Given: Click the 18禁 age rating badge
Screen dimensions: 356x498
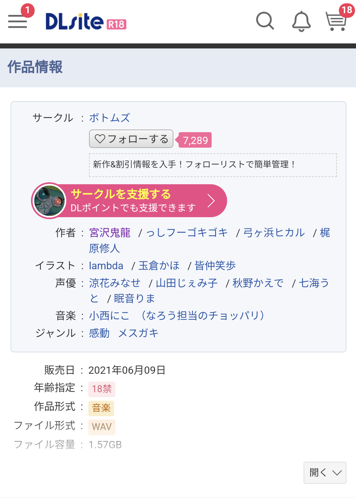Looking at the screenshot, I should coord(102,389).
